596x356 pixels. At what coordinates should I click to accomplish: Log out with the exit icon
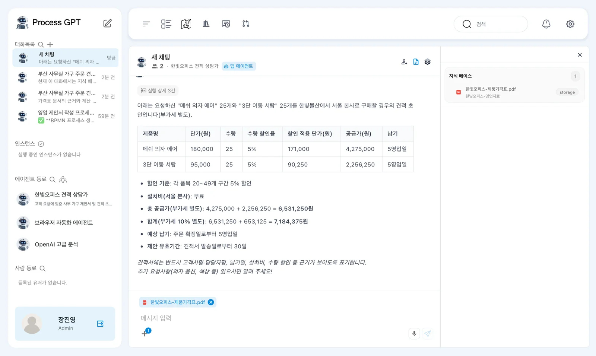click(x=100, y=324)
